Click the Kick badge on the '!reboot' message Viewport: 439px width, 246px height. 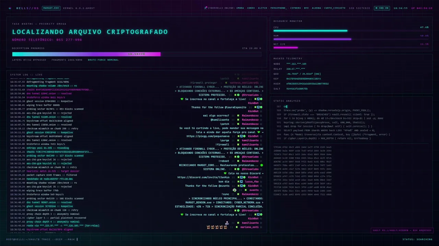point(238,161)
